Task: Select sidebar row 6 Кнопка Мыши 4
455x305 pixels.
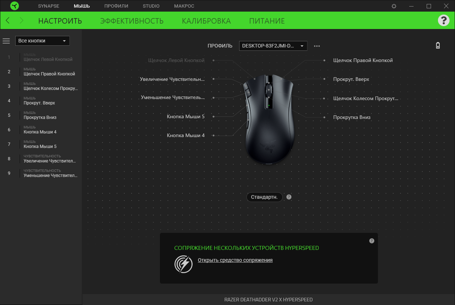Action: coord(41,129)
